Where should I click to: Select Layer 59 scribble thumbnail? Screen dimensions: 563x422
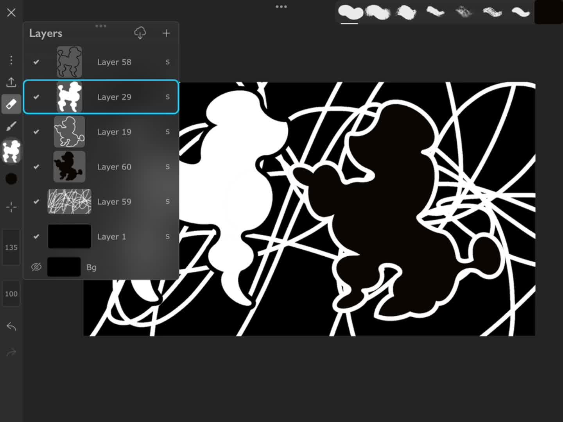coord(70,202)
